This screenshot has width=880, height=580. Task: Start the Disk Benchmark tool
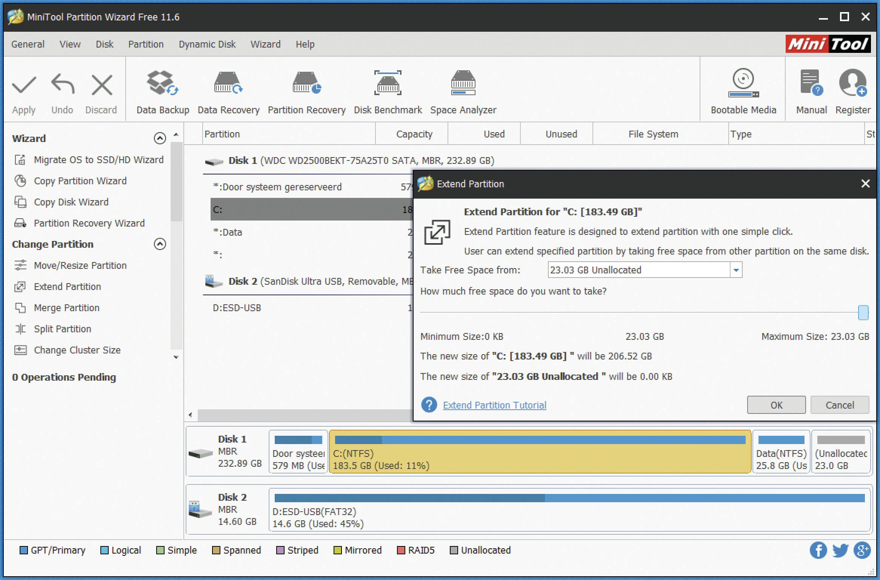pos(388,92)
